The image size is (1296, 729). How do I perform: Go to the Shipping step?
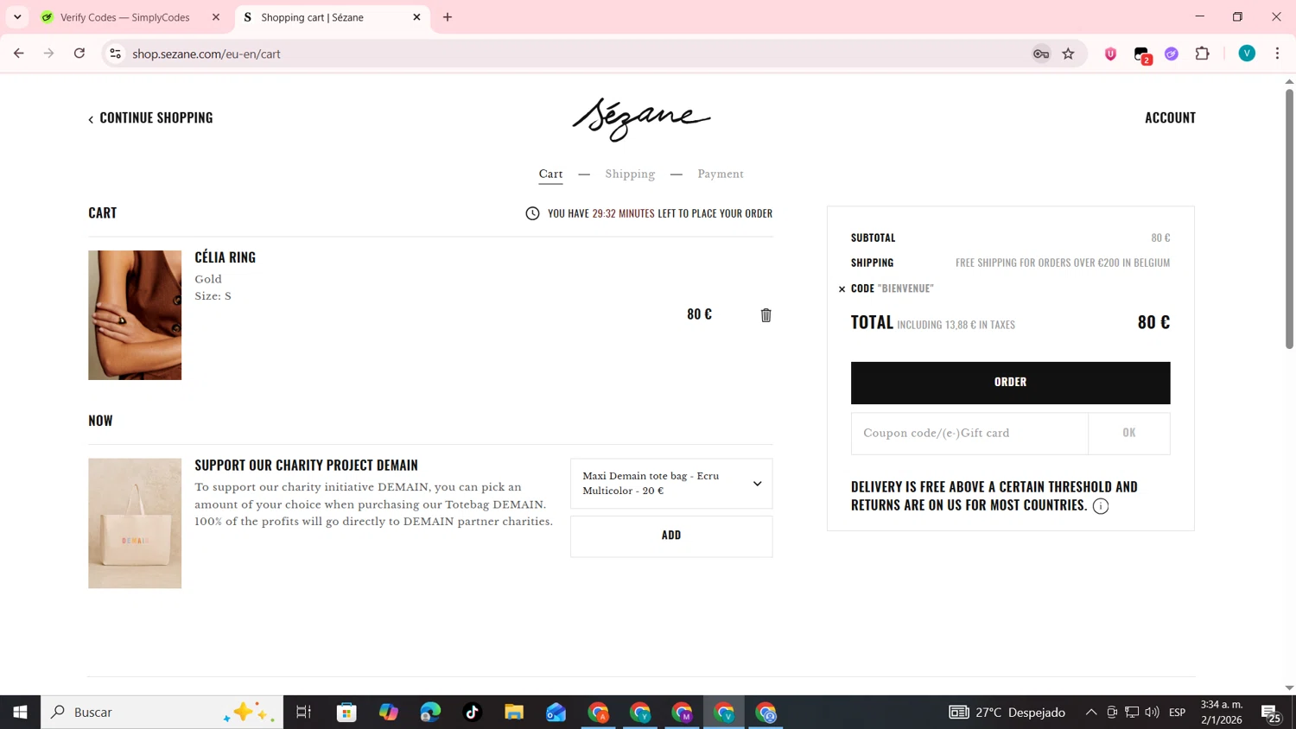point(630,174)
